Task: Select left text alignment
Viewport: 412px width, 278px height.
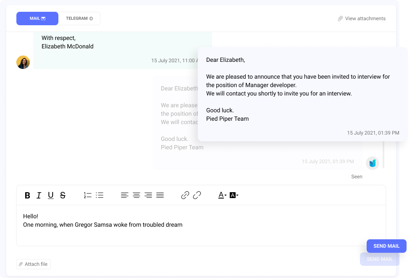Action: tap(125, 195)
